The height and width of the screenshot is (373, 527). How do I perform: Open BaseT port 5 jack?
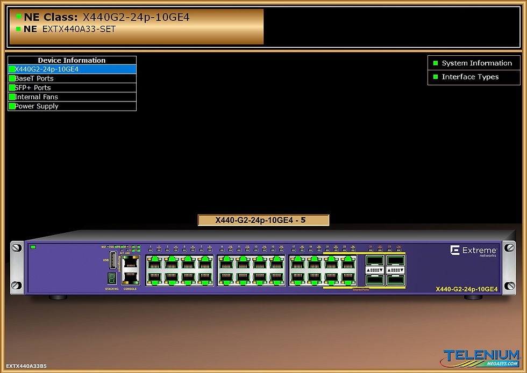pyautogui.click(x=188, y=263)
